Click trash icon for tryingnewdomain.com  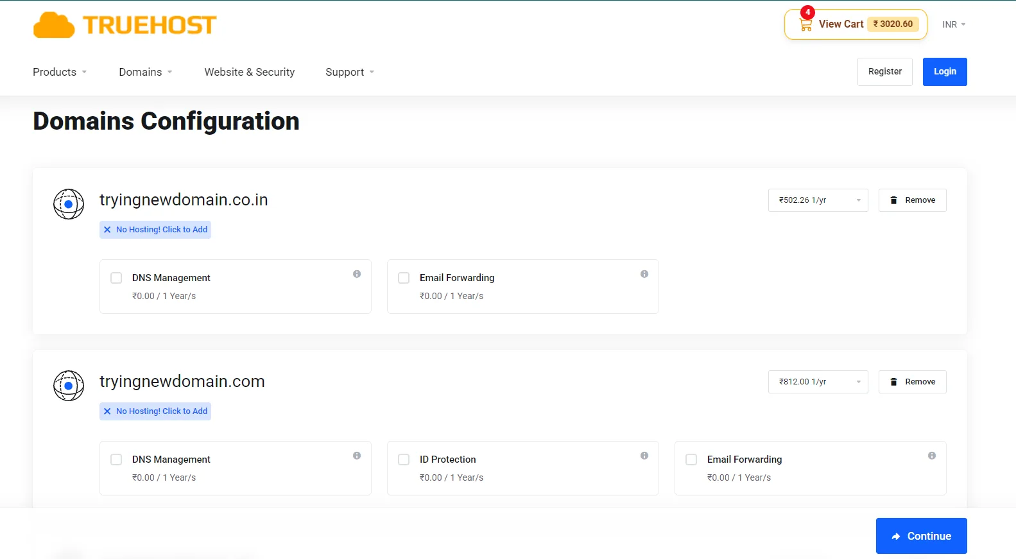pyautogui.click(x=893, y=382)
